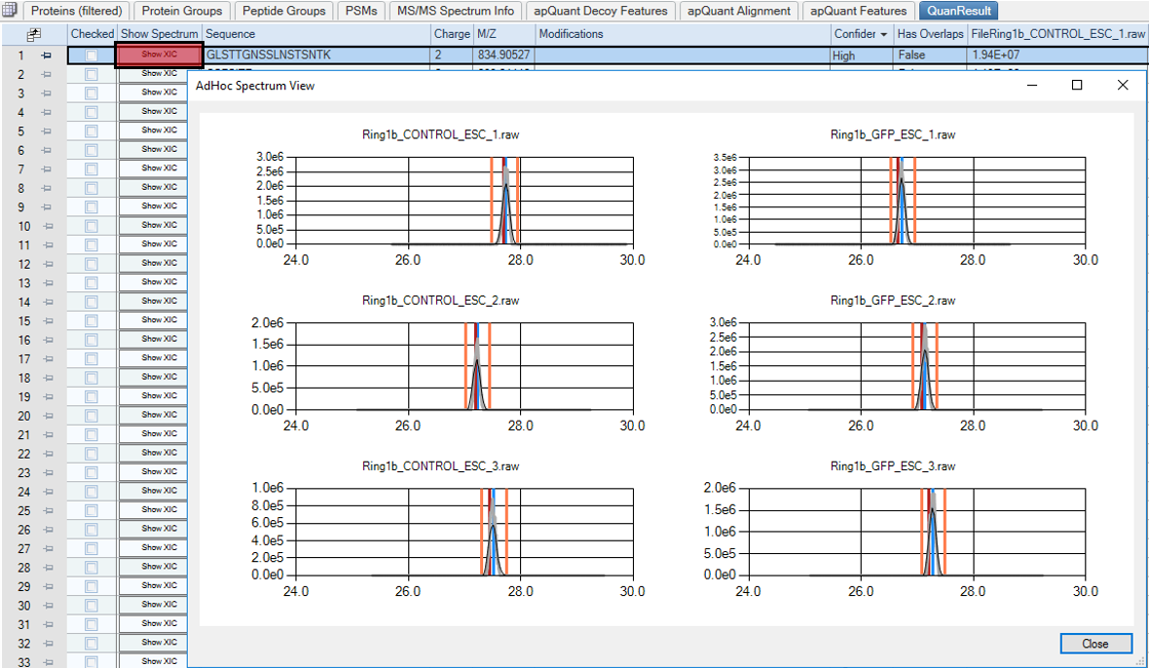Click the pin icon in row 20
1149x668 pixels.
[x=49, y=416]
